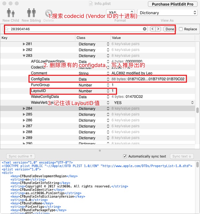
Task: Click the Delete toolbar icon
Action: (49, 13)
